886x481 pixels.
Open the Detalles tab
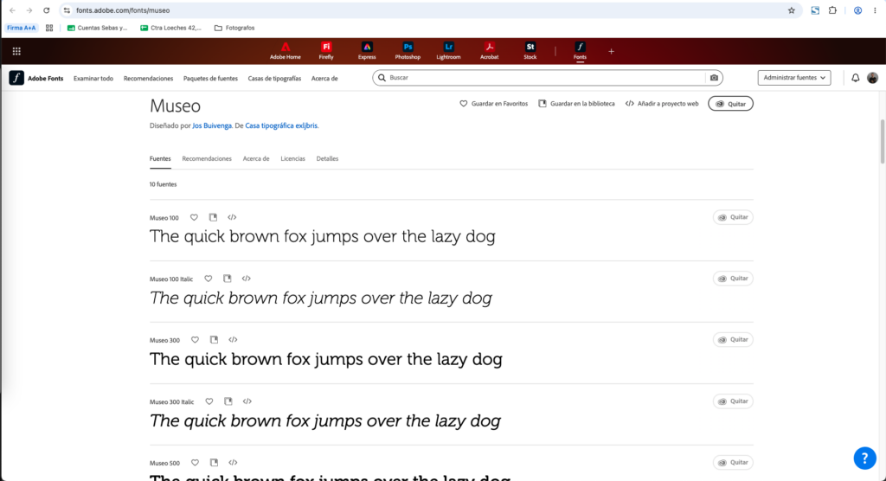(327, 159)
